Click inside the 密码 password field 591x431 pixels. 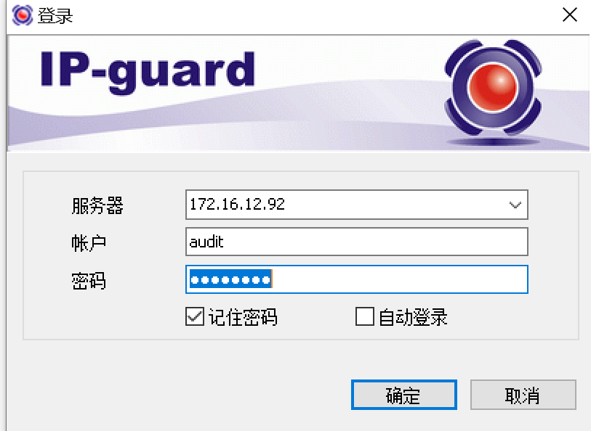coord(356,279)
